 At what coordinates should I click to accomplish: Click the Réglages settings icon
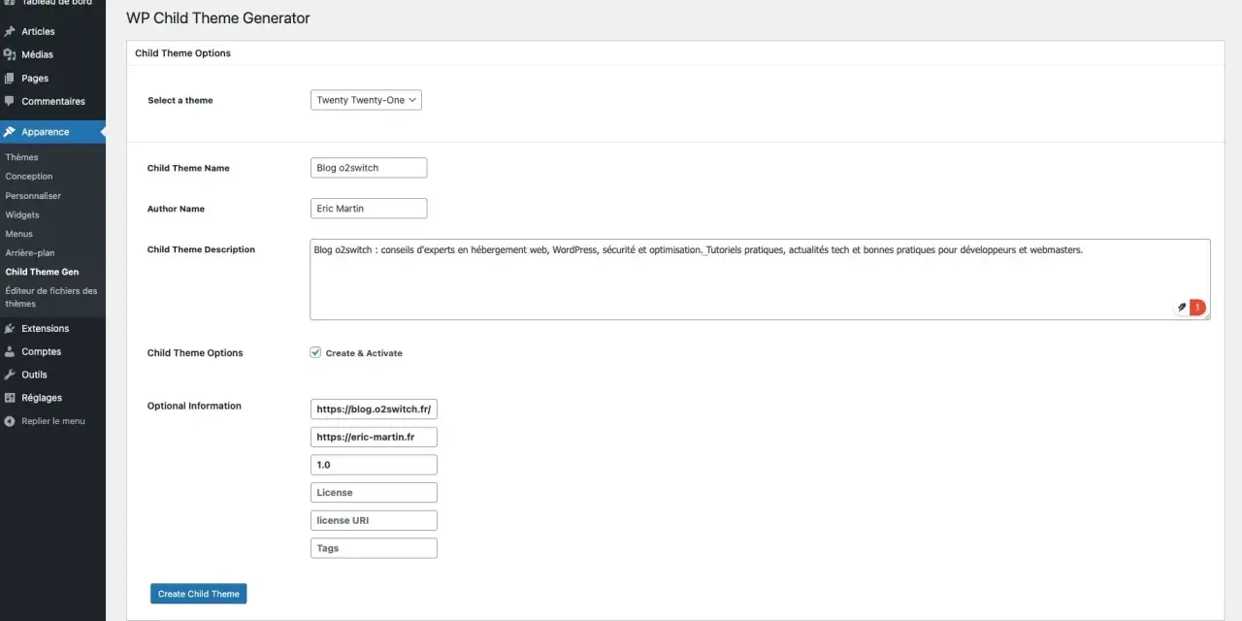(10, 398)
